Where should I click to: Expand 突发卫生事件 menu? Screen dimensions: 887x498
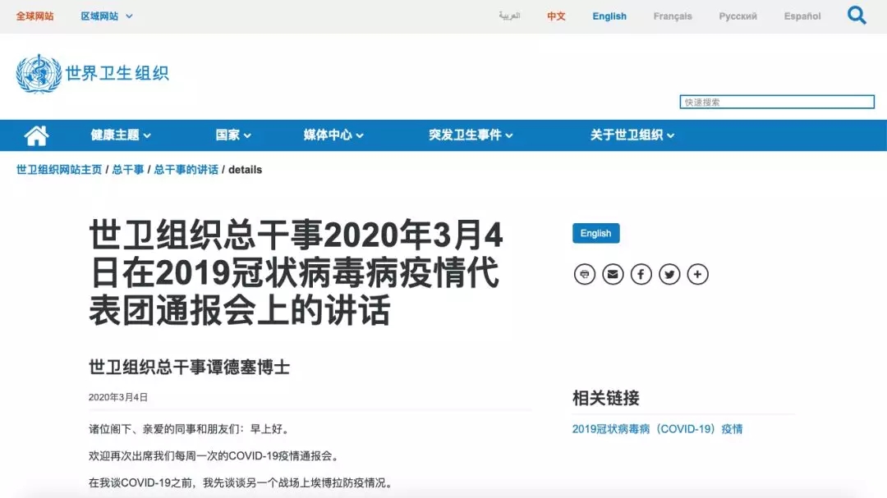point(471,135)
